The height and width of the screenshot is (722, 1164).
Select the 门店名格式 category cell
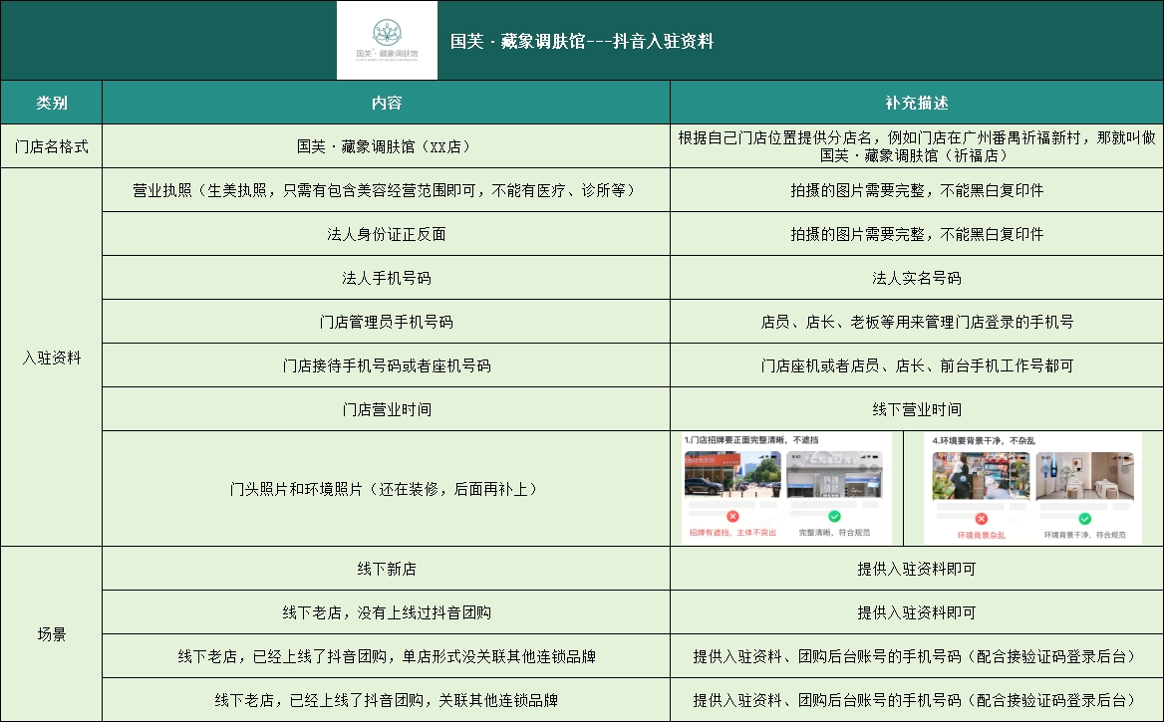click(x=52, y=146)
